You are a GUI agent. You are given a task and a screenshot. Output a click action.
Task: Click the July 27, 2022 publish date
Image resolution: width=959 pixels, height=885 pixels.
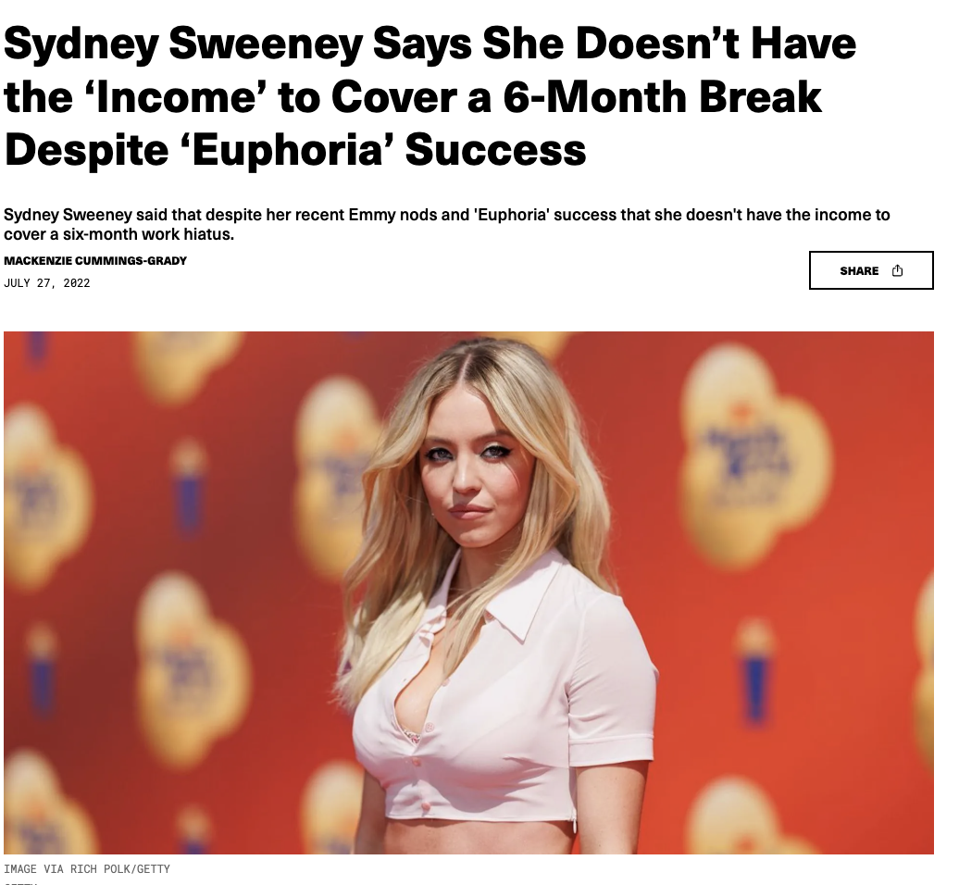tap(47, 282)
